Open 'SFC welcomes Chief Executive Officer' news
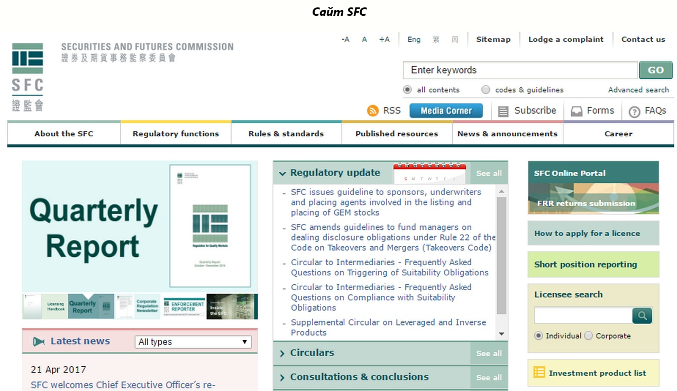677x391 pixels. [x=123, y=385]
